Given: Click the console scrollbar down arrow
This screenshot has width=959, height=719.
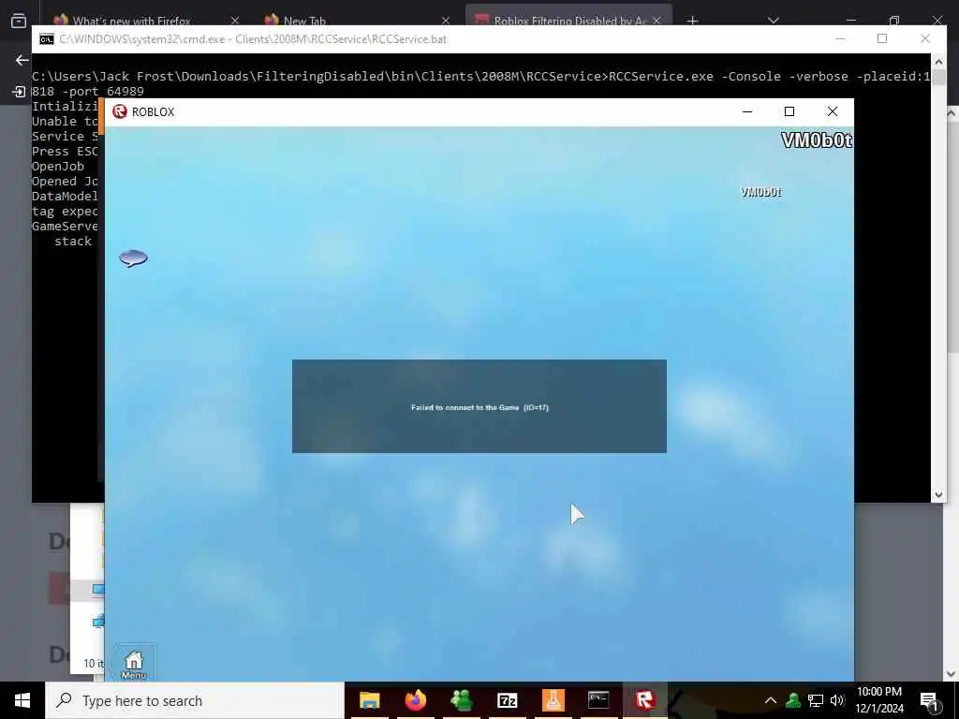Looking at the screenshot, I should [938, 494].
